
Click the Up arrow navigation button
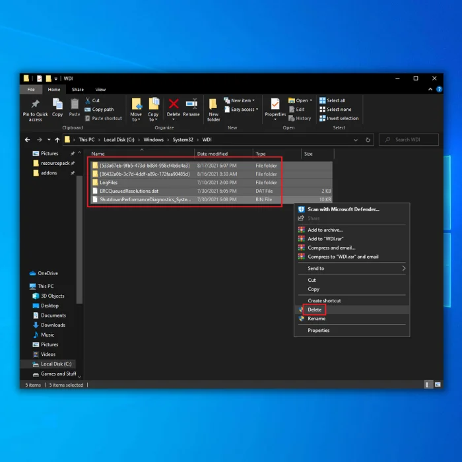pyautogui.click(x=57, y=140)
